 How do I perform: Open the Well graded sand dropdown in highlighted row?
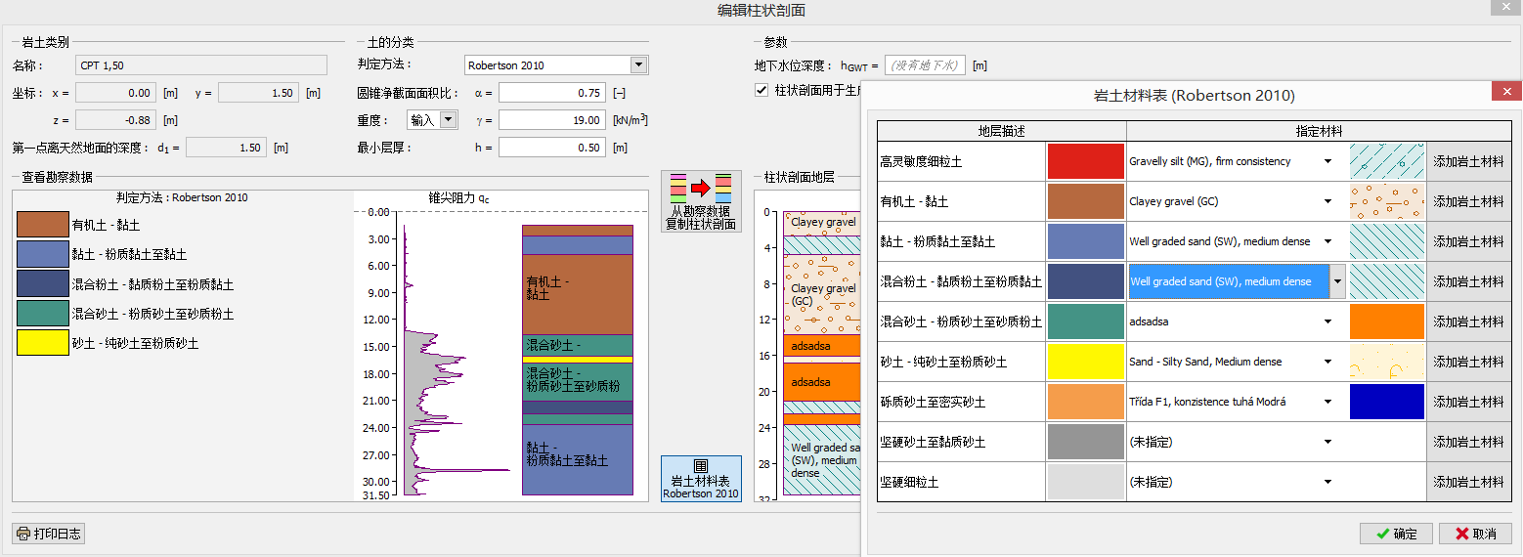tap(1337, 281)
